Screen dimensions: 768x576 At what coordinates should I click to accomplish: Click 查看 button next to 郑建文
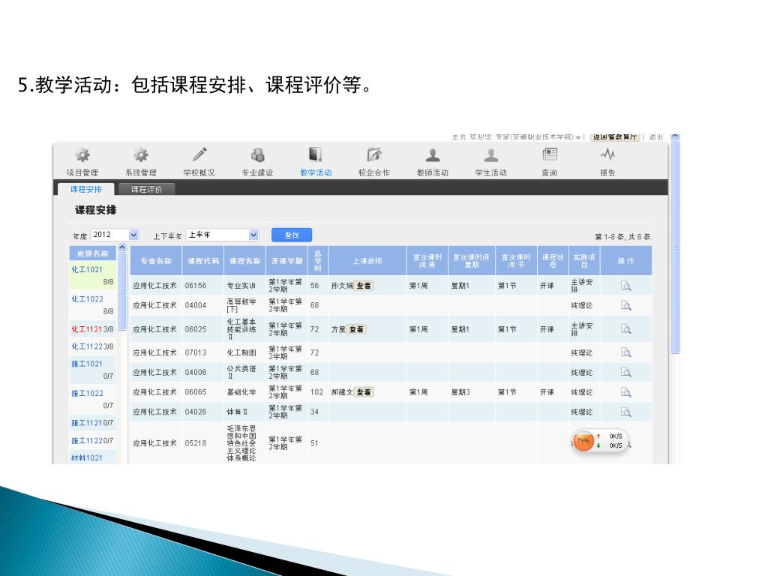[364, 392]
